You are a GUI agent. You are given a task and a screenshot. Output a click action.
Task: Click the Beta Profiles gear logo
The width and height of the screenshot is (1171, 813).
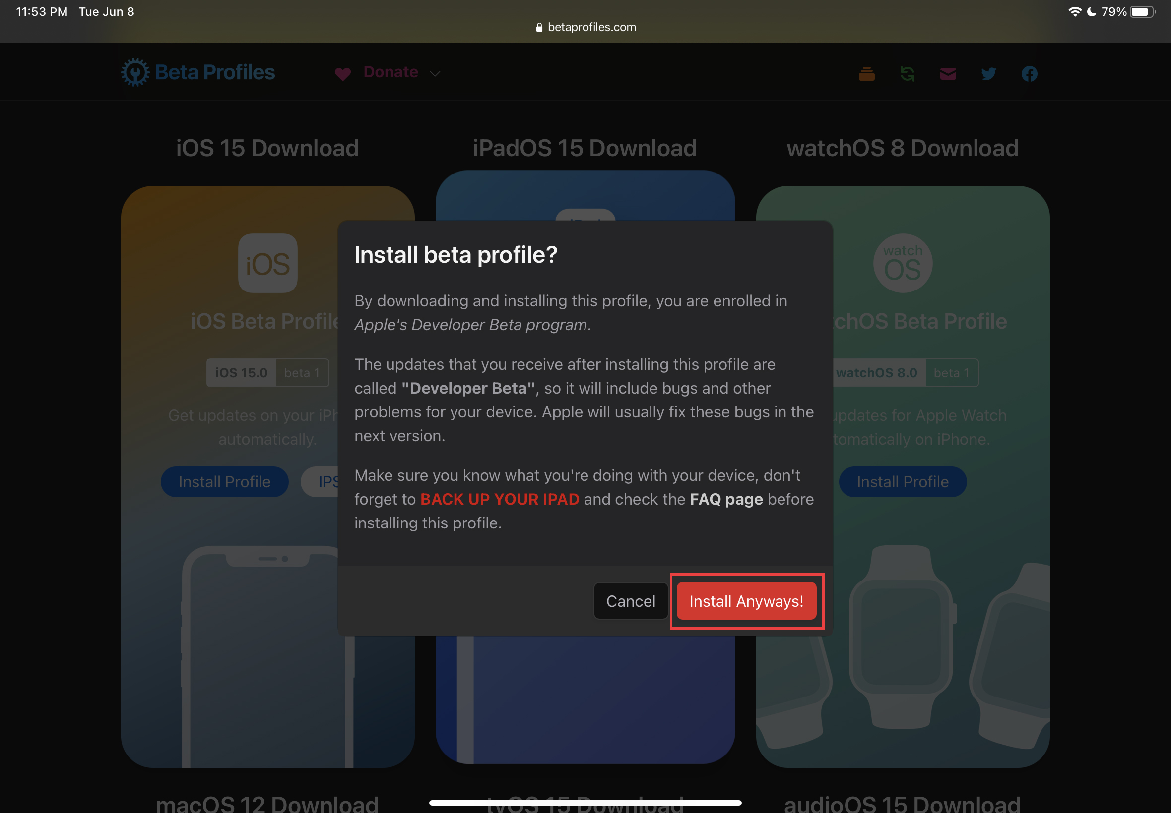pos(135,72)
